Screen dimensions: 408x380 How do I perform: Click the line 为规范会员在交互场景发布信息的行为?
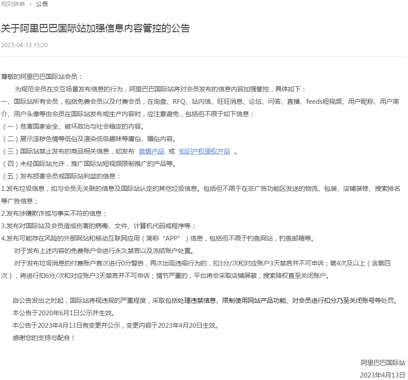click(160, 89)
